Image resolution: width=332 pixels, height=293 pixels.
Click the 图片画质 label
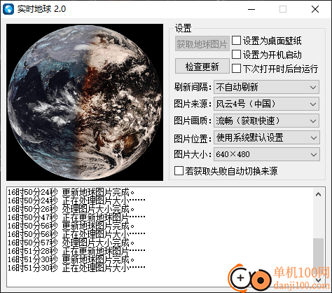[193, 121]
